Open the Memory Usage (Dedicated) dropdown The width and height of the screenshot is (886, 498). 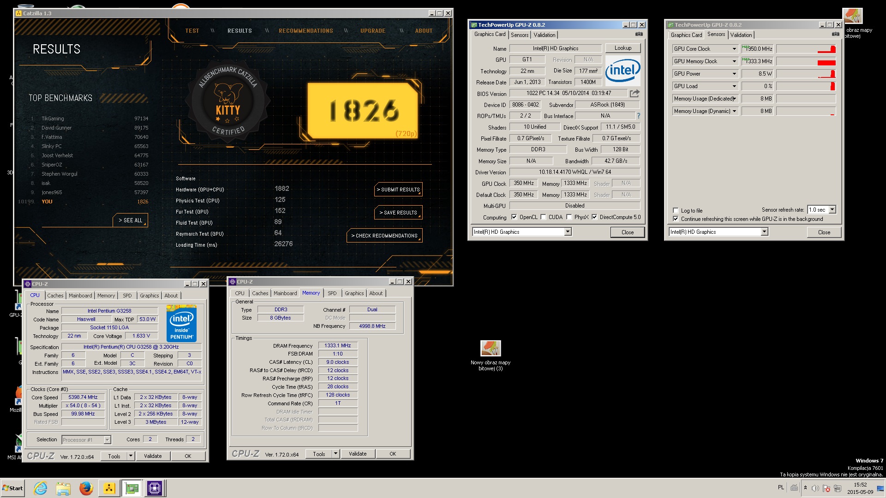734,99
